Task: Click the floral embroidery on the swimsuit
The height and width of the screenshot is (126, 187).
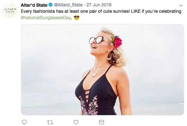Action: click(x=89, y=106)
